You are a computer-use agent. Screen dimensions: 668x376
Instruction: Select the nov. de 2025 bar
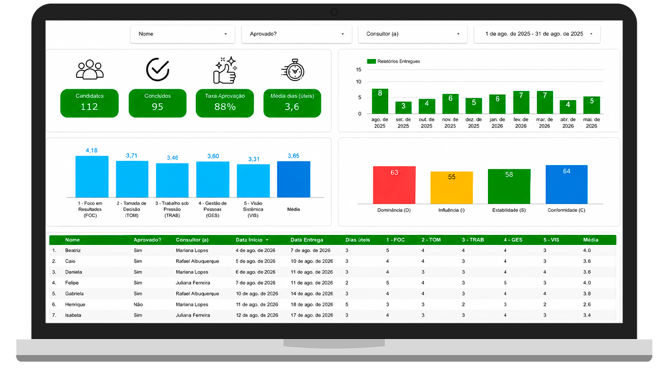tap(450, 104)
